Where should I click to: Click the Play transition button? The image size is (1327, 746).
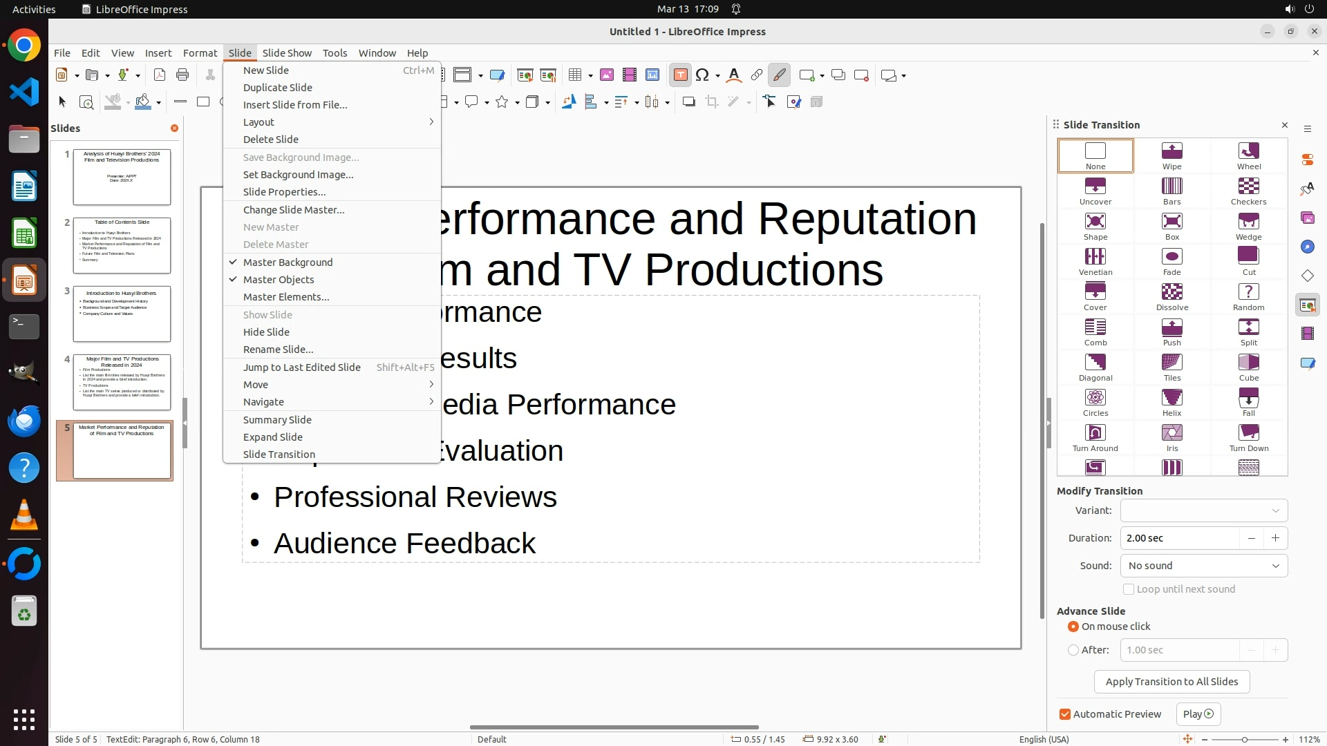pos(1198,714)
